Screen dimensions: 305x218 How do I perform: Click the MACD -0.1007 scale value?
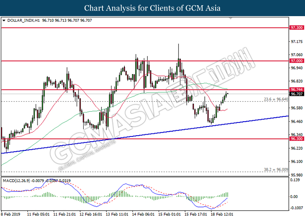pos(296,208)
